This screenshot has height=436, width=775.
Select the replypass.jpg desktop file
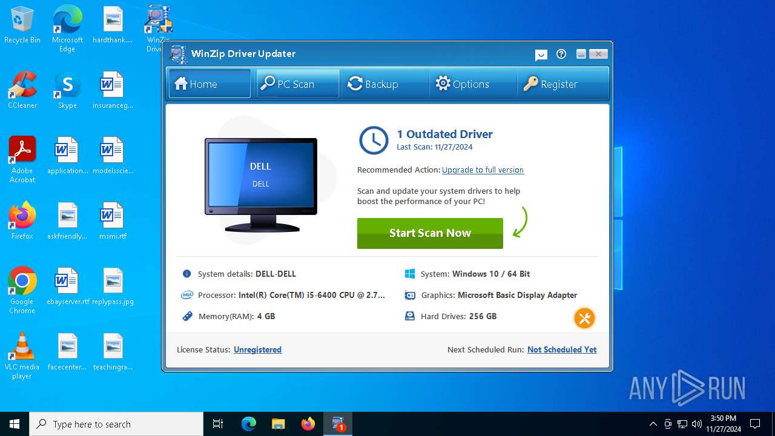pos(113,287)
